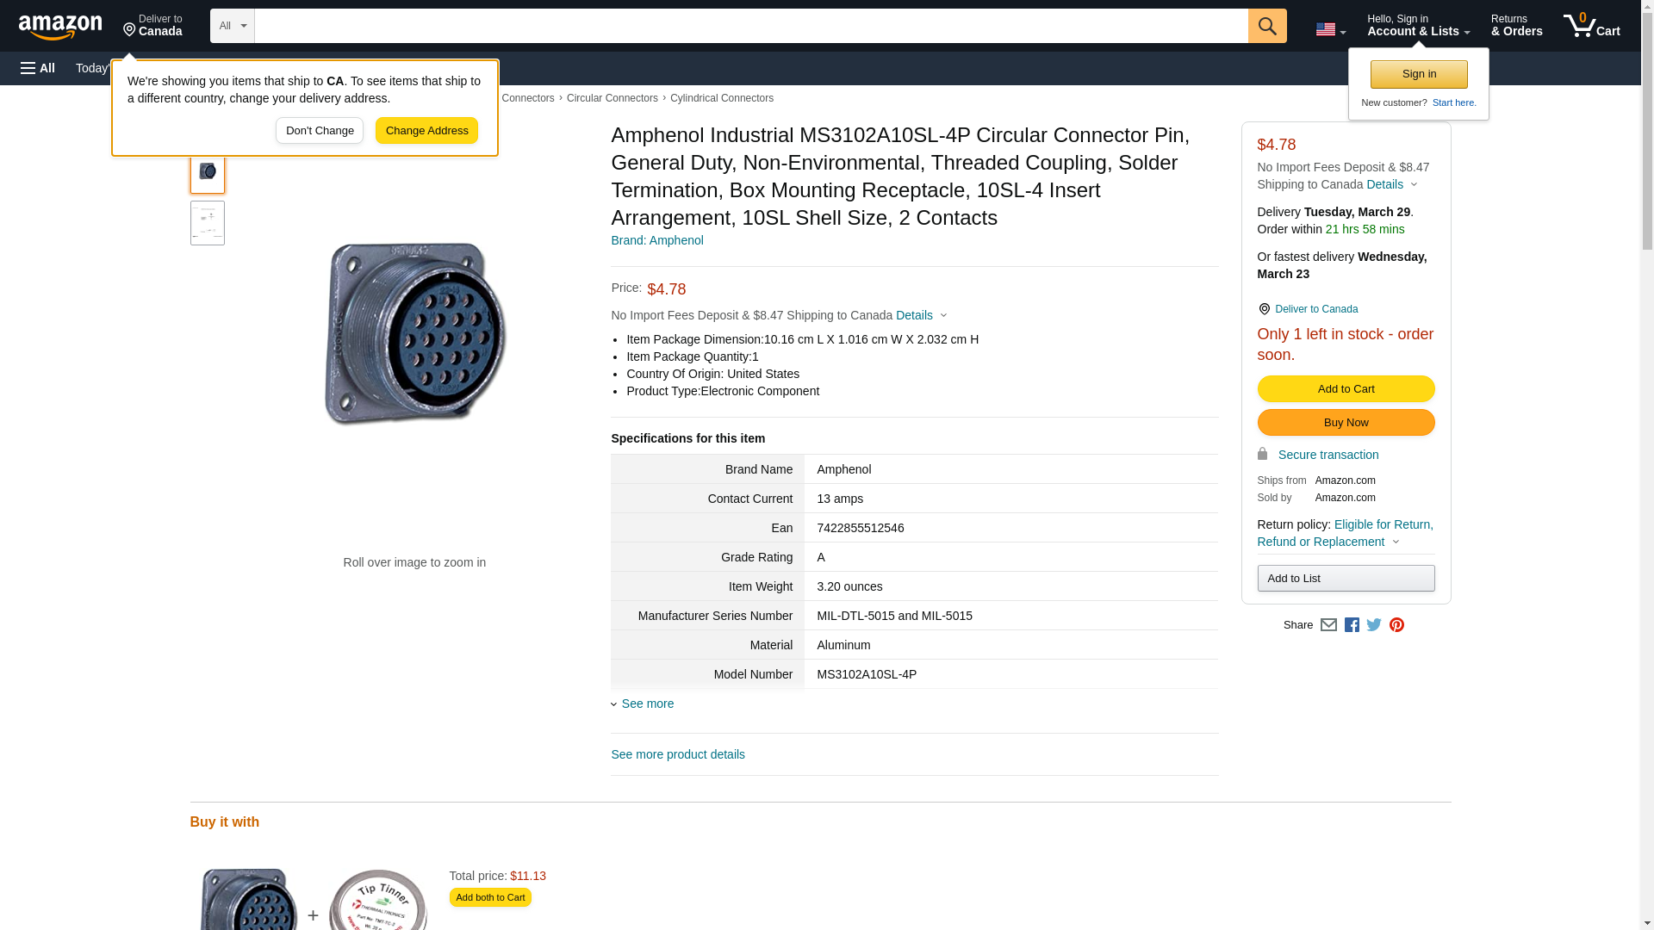Expand the return policy details
Image resolution: width=1654 pixels, height=930 pixels.
(x=1345, y=533)
